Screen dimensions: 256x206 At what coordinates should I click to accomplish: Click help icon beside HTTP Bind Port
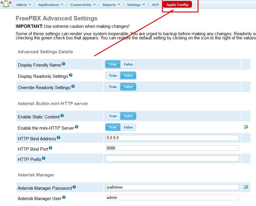(x=50, y=148)
